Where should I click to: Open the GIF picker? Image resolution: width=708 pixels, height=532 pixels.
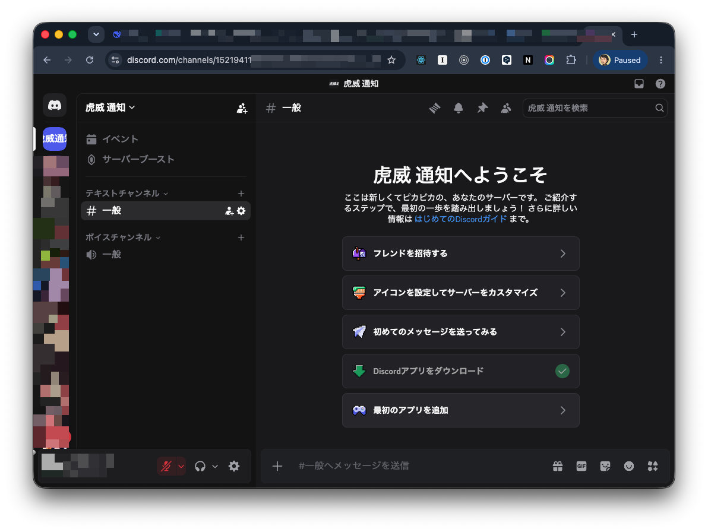pos(581,466)
